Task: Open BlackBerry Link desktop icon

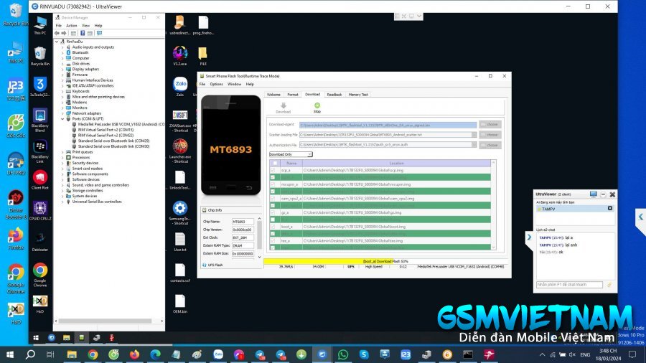Action: pyautogui.click(x=40, y=151)
